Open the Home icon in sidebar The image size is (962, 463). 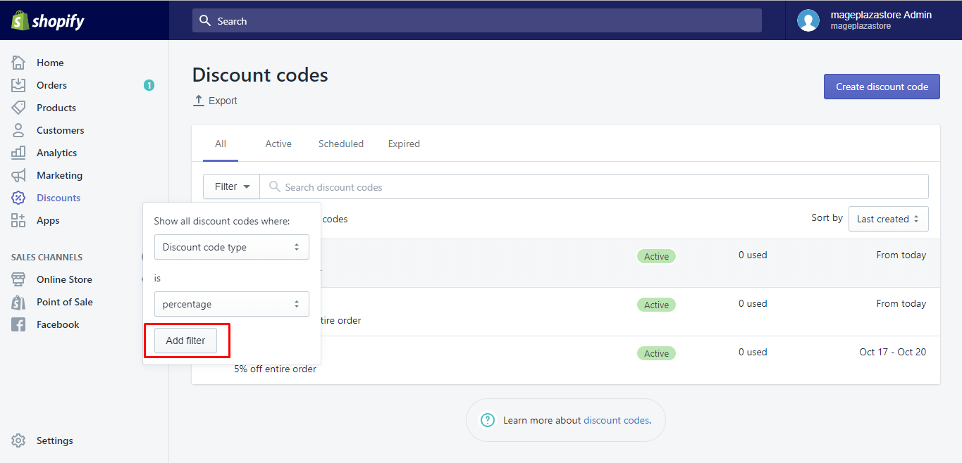[x=20, y=62]
